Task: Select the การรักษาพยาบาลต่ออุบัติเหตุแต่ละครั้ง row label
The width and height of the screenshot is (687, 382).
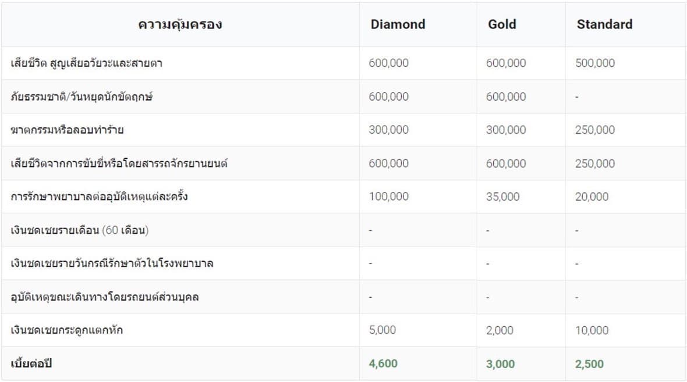Action: coord(99,197)
